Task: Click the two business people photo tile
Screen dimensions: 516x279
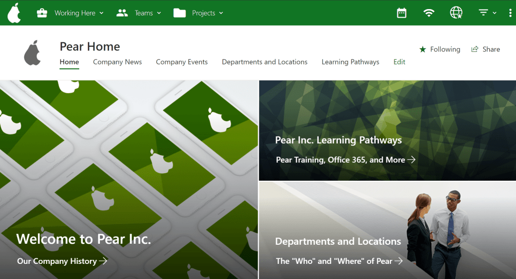Action: point(387,230)
